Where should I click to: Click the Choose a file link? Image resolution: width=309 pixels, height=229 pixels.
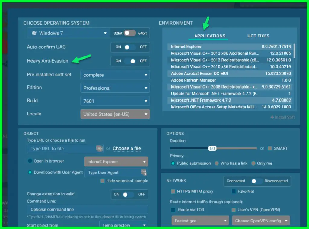click(x=127, y=148)
